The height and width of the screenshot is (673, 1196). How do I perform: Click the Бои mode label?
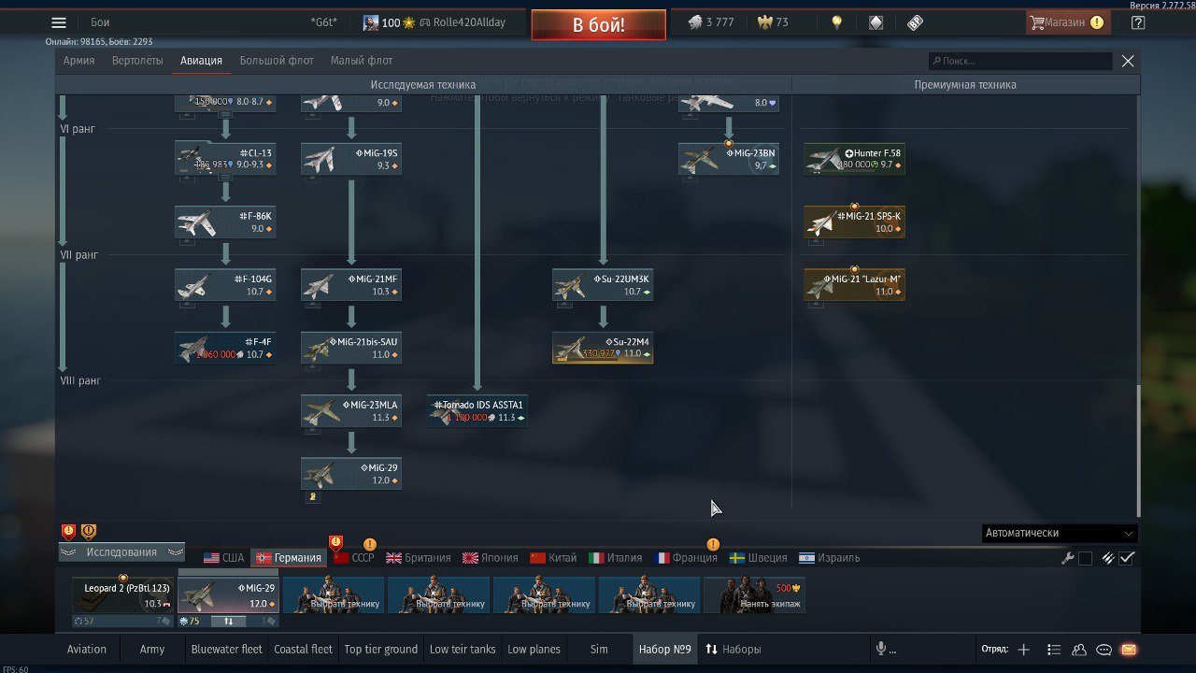[x=100, y=22]
